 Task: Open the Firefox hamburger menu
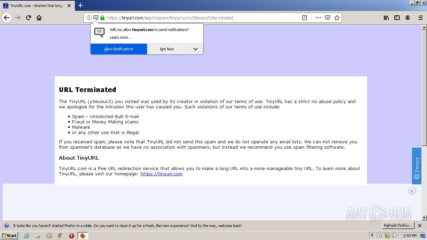tap(420, 18)
